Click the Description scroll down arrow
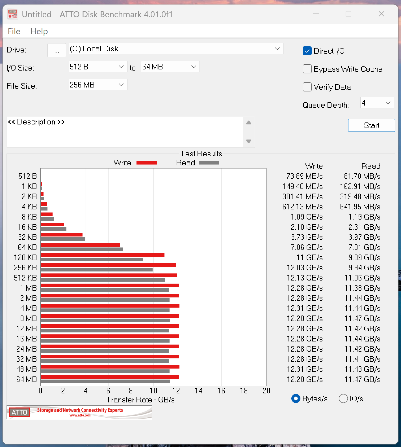Viewport: 401px width, 447px height. pos(249,141)
